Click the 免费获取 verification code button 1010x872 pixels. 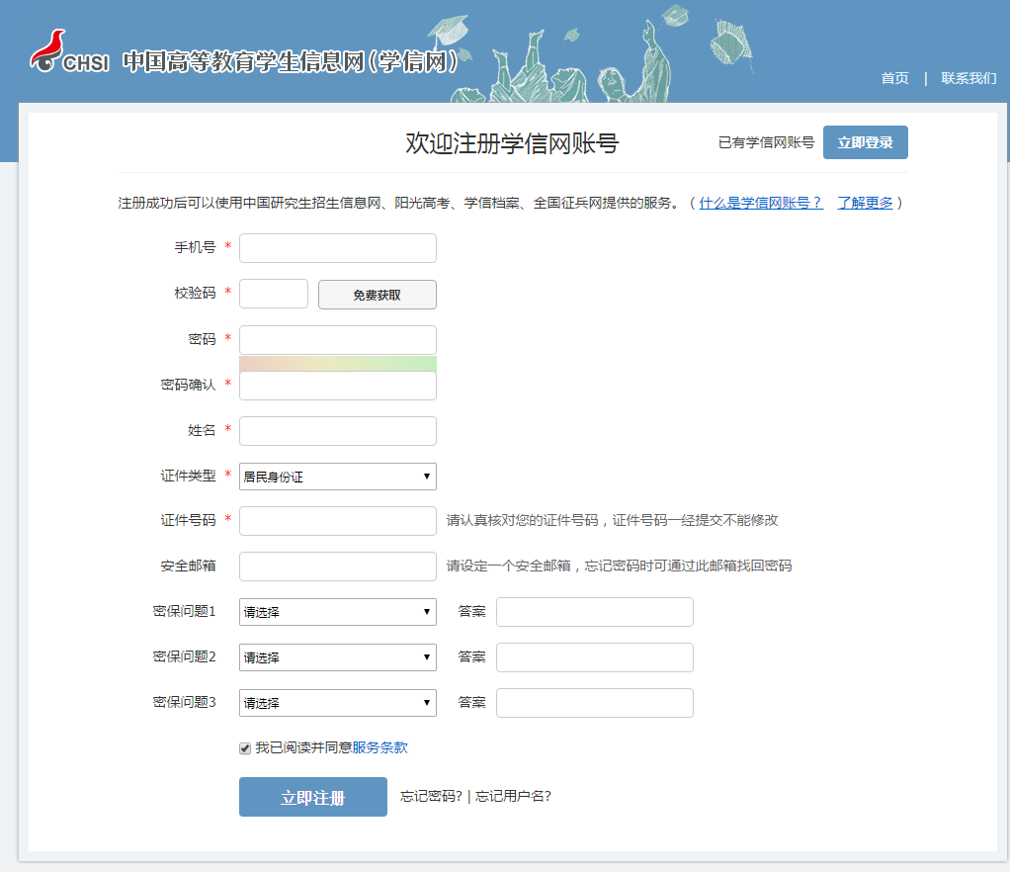(377, 294)
